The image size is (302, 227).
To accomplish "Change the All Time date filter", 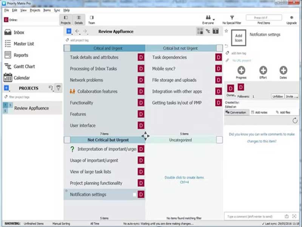I will 95,224.
